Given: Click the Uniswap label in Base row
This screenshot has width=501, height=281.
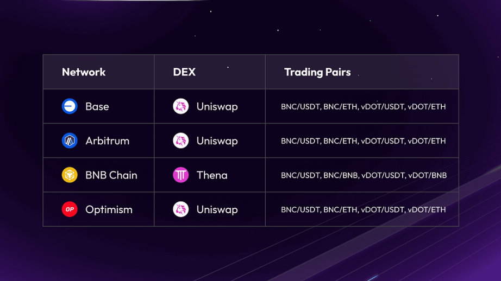Looking at the screenshot, I should coord(217,107).
